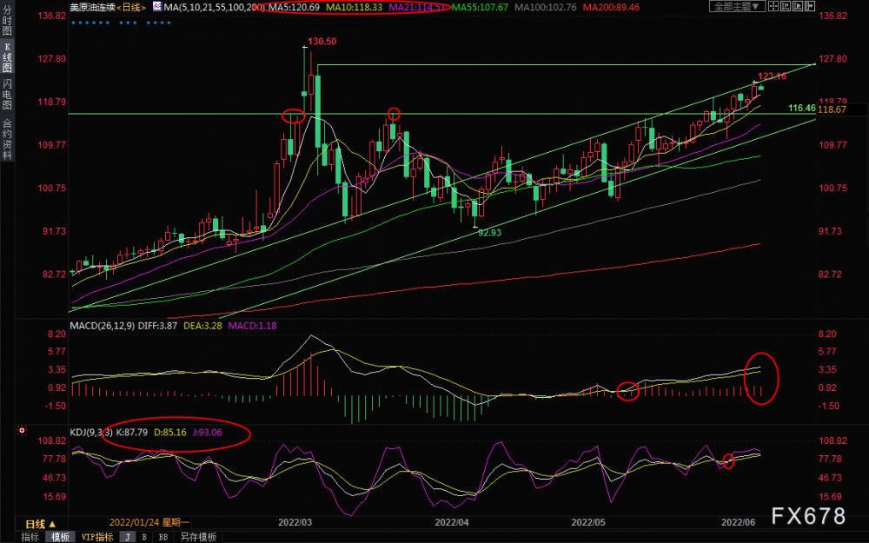Select the 指标 bottom tab
This screenshot has height=543, width=869.
point(30,537)
